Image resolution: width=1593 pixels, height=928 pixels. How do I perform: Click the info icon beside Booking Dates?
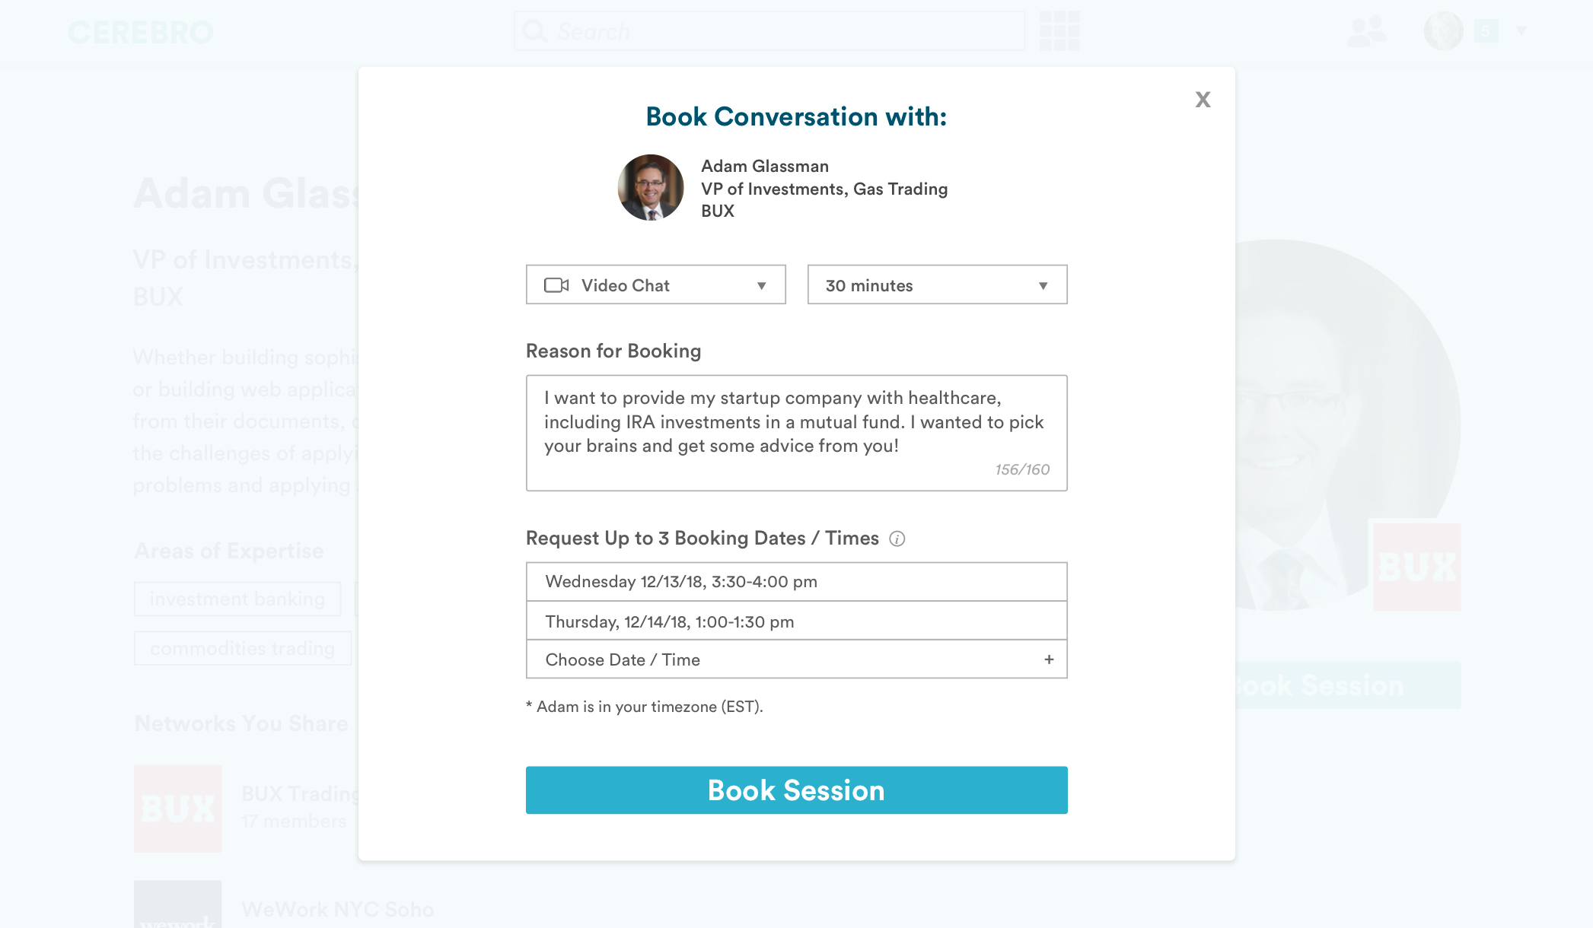point(897,539)
